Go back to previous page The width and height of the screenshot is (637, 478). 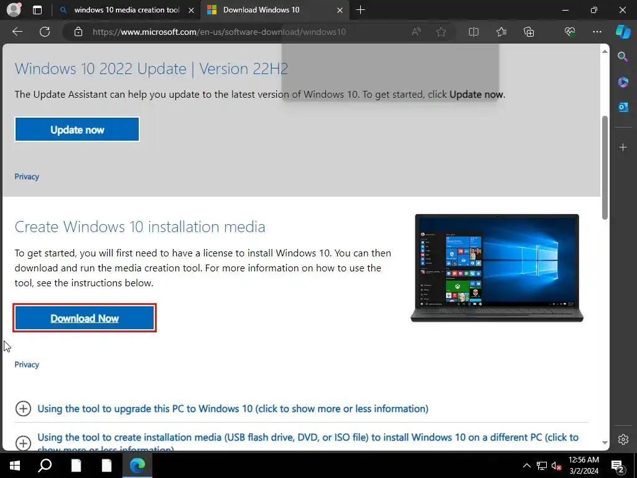(x=17, y=32)
